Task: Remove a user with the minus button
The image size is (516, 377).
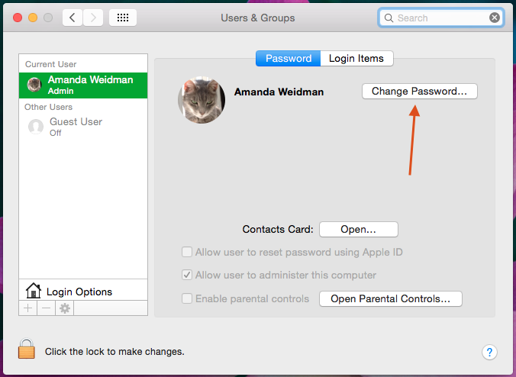Action: (46, 308)
